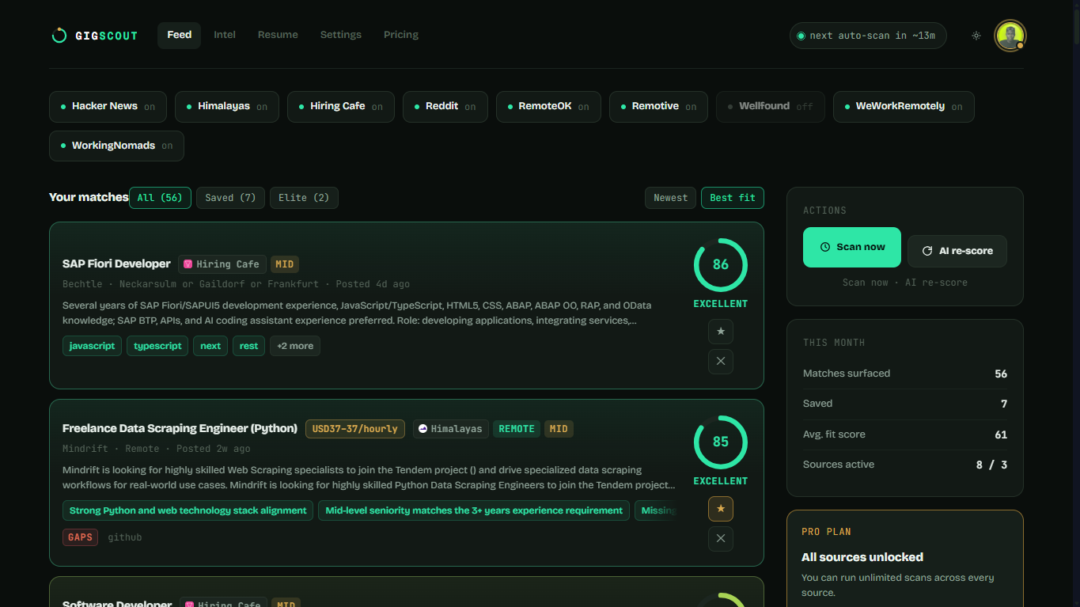Click the next tag

210,346
